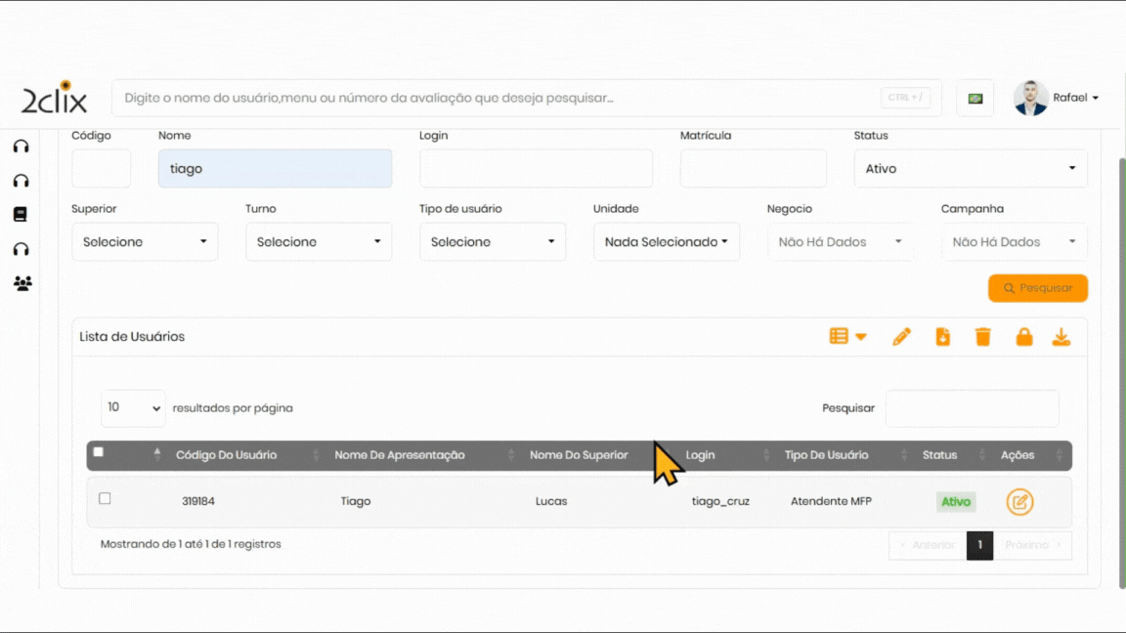1126x633 pixels.
Task: Click the people group icon in sidebar
Action: pos(22,283)
